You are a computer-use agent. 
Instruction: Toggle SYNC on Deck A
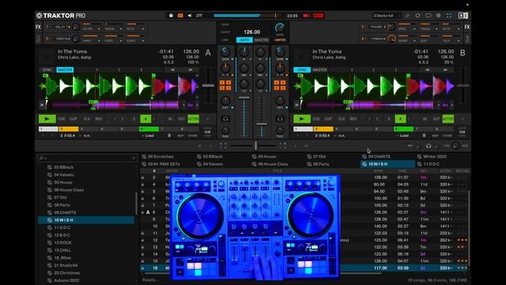pos(47,70)
